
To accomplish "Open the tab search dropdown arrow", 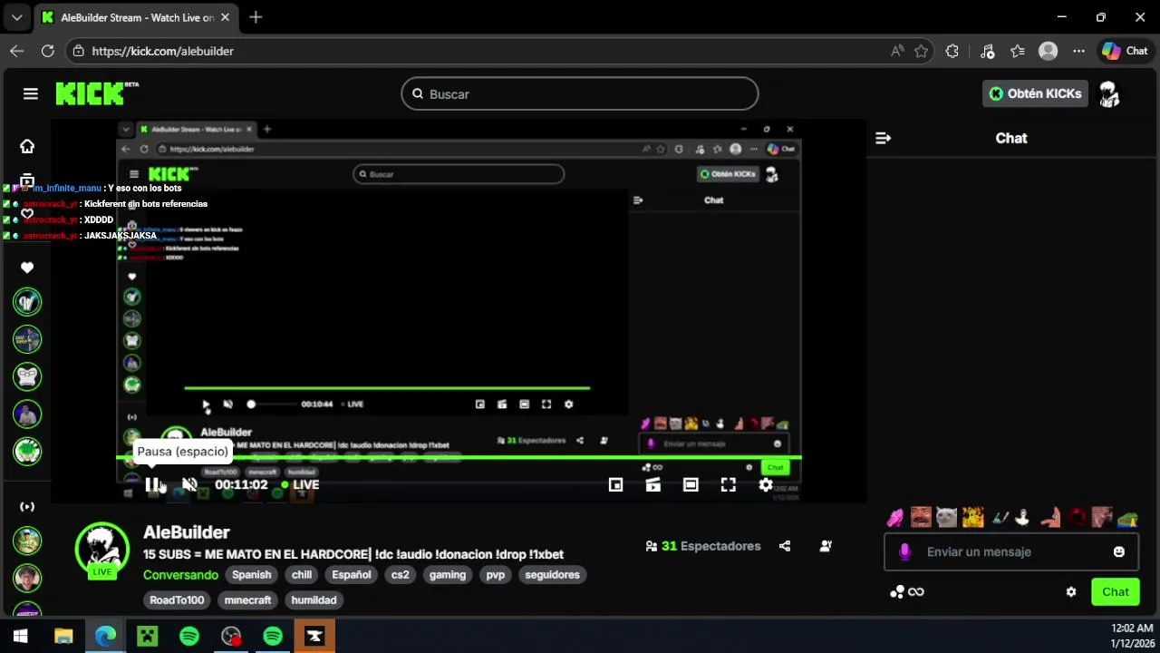I will pos(16,16).
